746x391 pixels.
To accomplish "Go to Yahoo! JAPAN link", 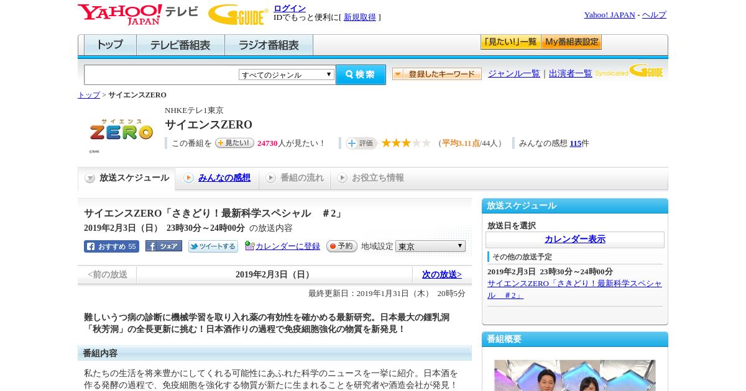I will (x=609, y=15).
